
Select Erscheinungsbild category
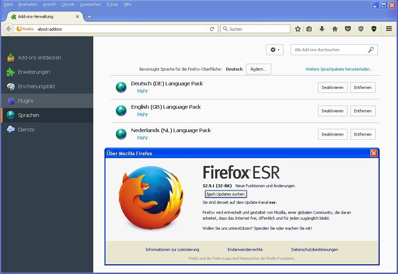[47, 86]
